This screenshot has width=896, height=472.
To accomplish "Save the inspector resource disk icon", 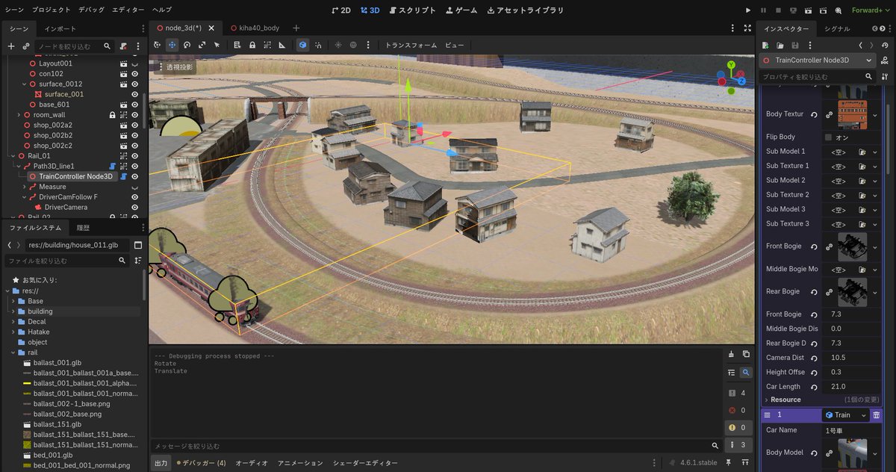I will click(795, 46).
